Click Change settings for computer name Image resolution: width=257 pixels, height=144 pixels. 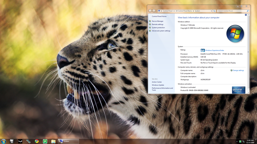(x=238, y=71)
